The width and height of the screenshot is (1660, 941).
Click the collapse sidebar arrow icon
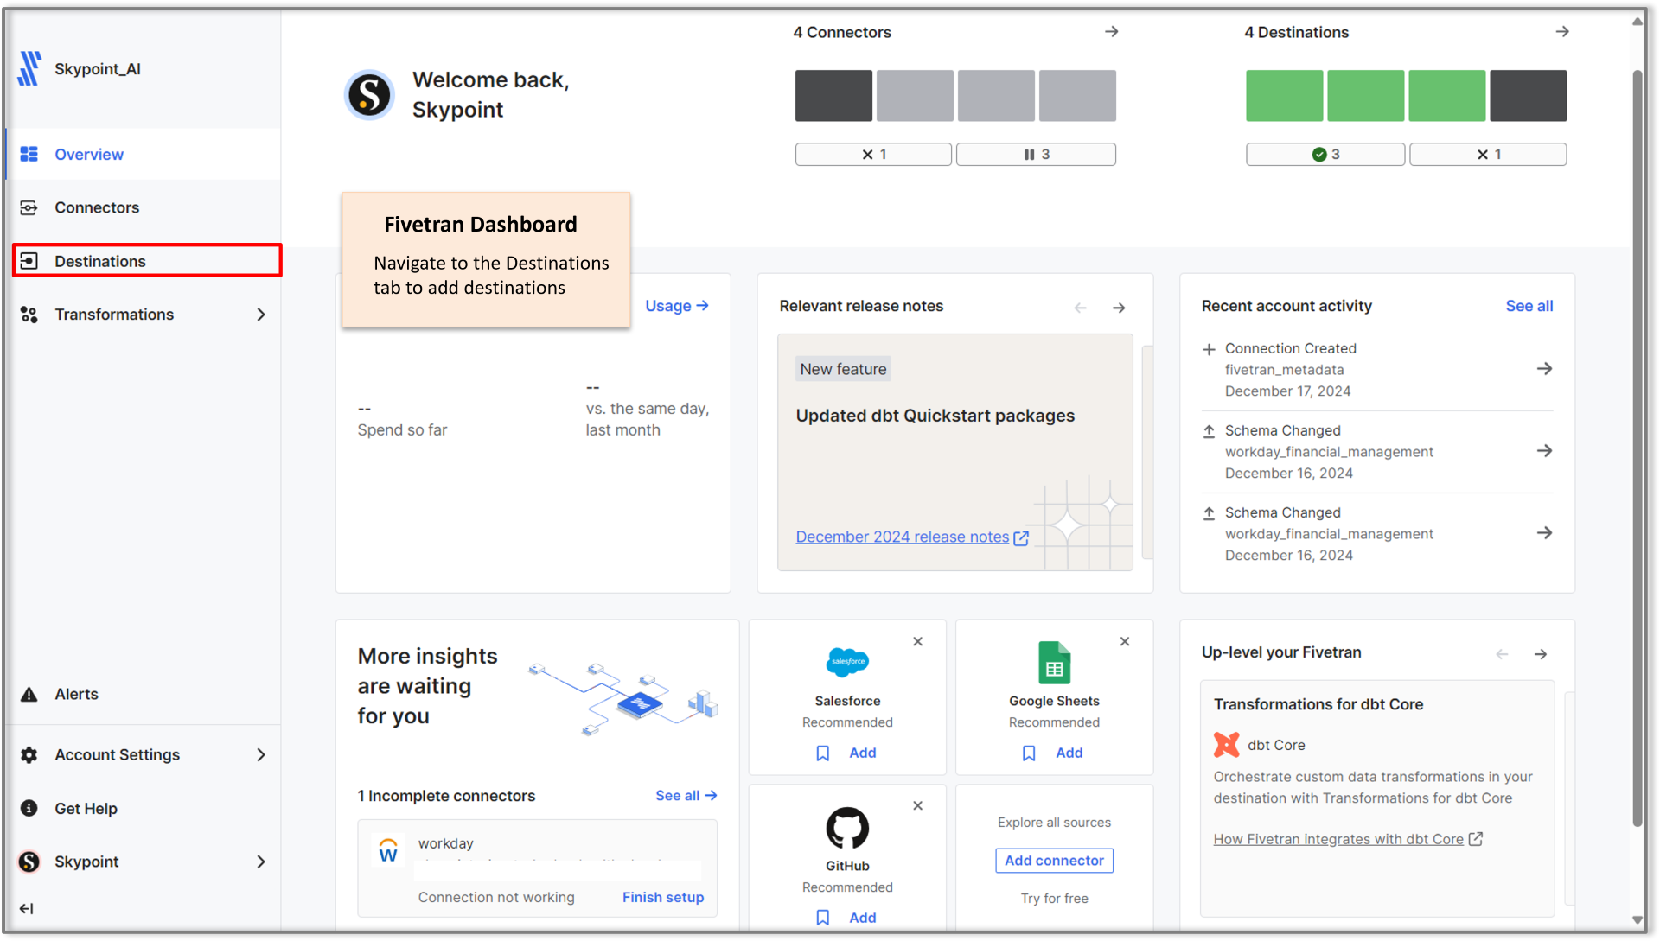tap(27, 908)
